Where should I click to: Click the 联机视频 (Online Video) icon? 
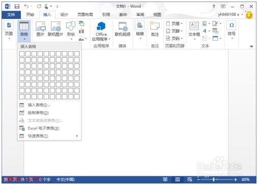point(123,27)
